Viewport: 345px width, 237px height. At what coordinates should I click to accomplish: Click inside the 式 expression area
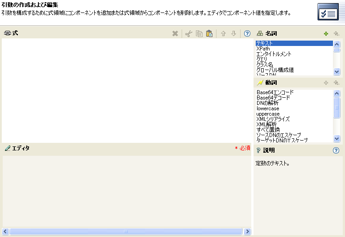point(126,91)
